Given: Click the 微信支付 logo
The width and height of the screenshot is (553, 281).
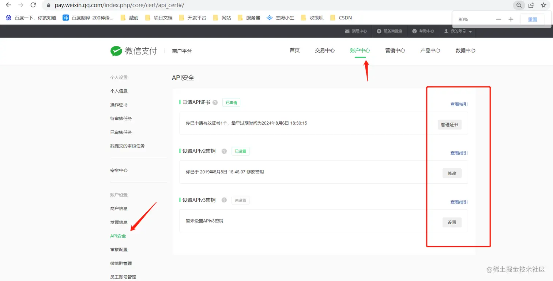Looking at the screenshot, I should point(133,51).
